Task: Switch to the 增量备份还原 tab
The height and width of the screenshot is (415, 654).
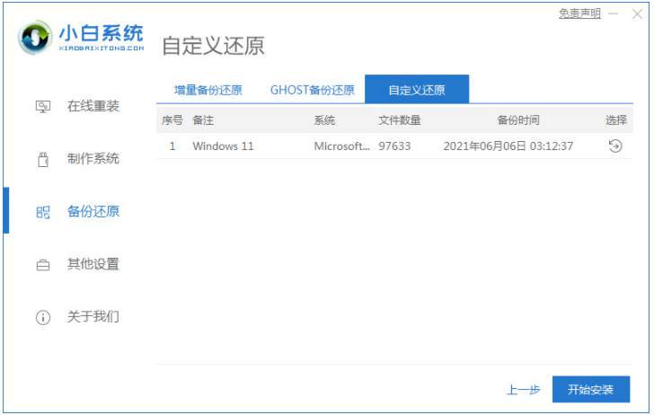Action: [208, 90]
